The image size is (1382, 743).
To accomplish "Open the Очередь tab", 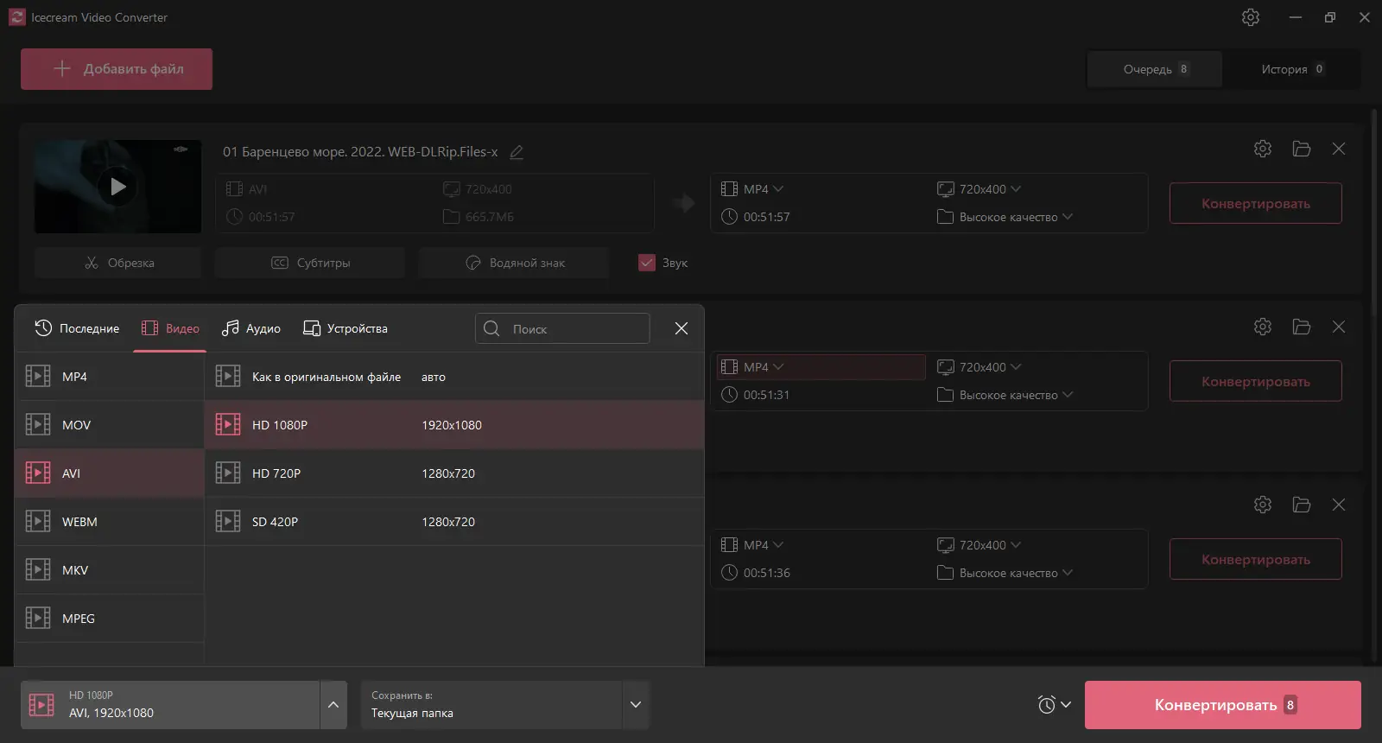I will 1155,69.
